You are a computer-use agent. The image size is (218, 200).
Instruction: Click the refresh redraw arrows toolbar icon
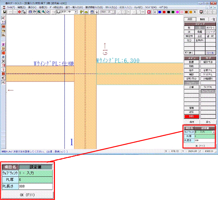tap(48, 12)
